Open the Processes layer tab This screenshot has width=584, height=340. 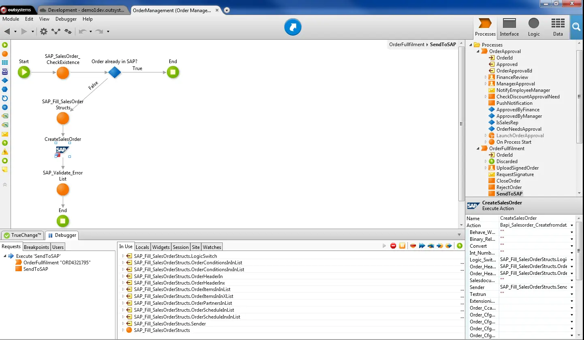485,27
